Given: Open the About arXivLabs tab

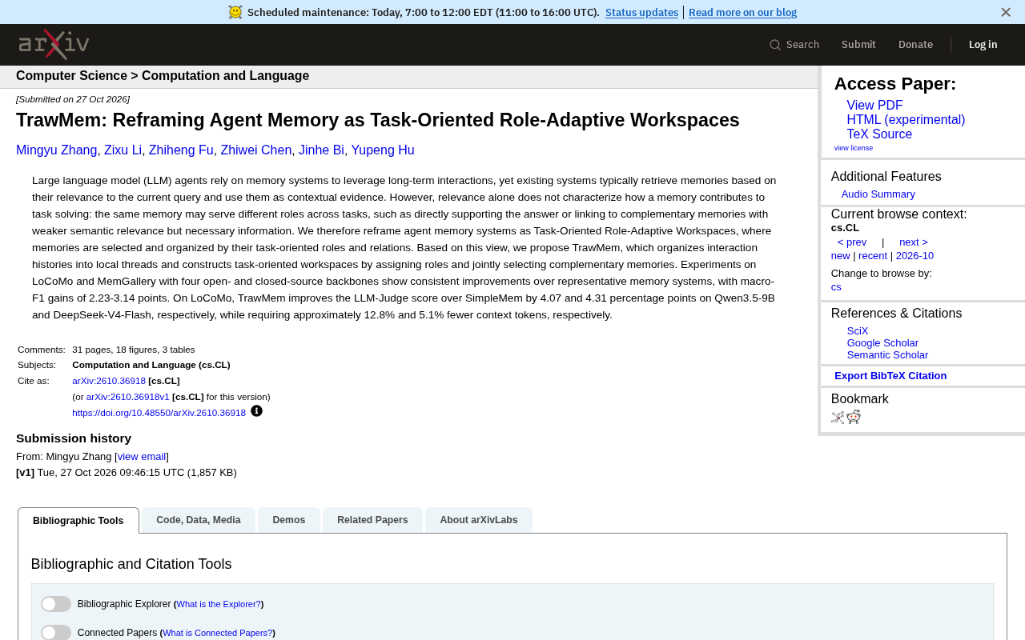Looking at the screenshot, I should [x=479, y=520].
